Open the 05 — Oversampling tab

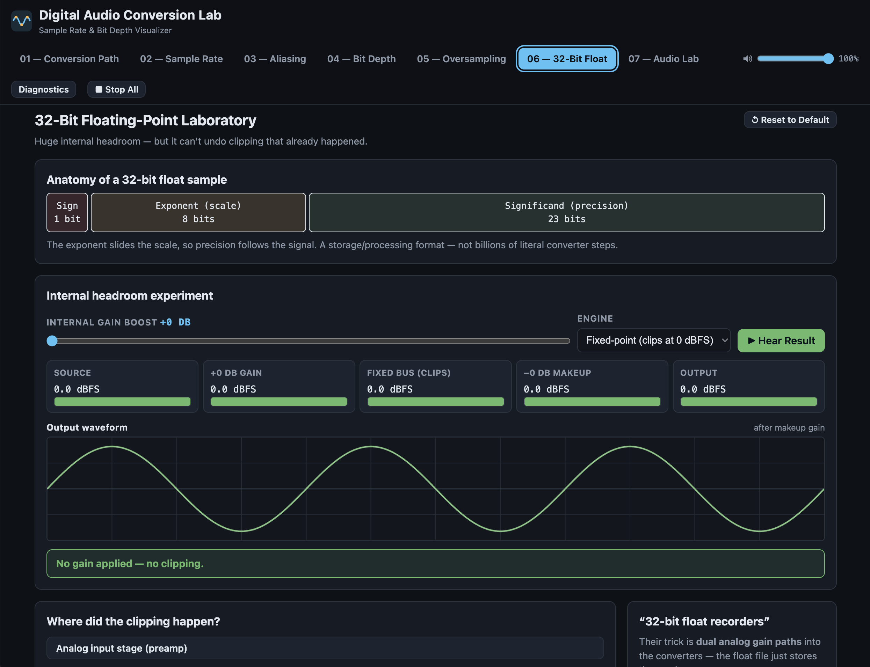461,59
